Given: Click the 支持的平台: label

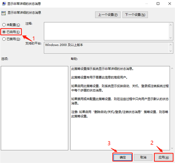Looking at the screenshot, I should (x=33, y=43).
